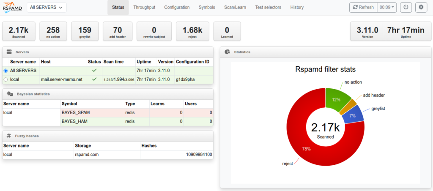Open the settings gear icon
The height and width of the screenshot is (191, 433).
(x=420, y=7)
